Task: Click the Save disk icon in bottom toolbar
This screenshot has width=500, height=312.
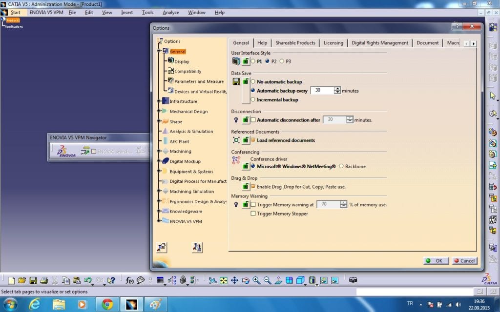Action: pyautogui.click(x=33, y=280)
